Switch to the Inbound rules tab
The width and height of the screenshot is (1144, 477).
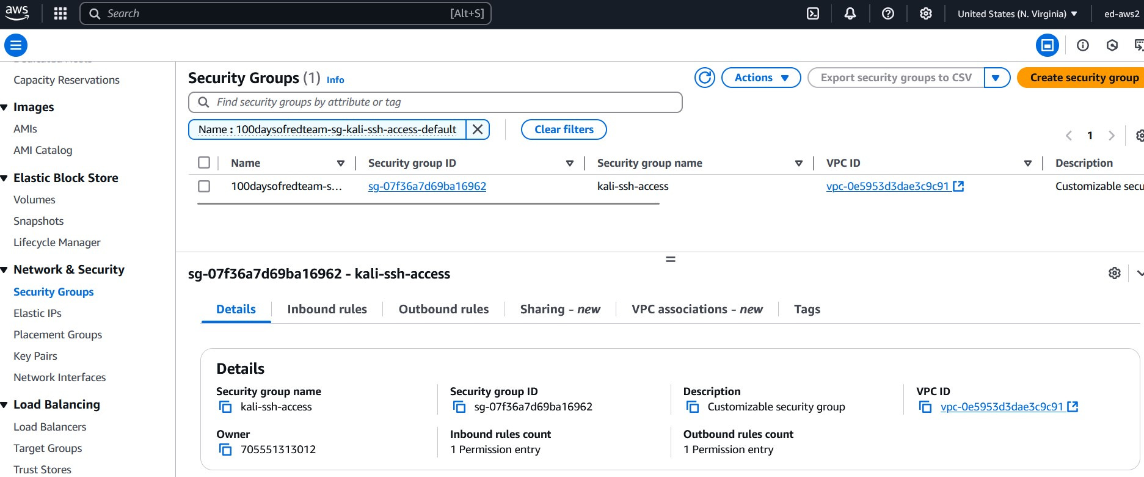pyautogui.click(x=327, y=309)
